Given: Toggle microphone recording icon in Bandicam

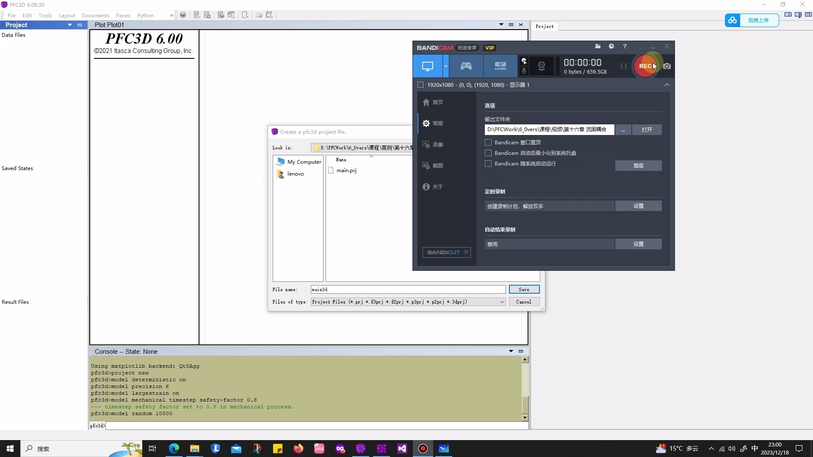Looking at the screenshot, I should click(524, 71).
